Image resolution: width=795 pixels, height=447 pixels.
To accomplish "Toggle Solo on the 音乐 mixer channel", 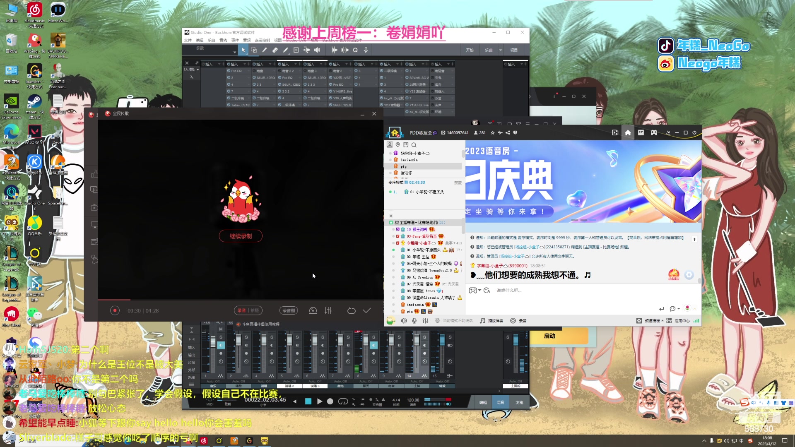I will [221, 337].
